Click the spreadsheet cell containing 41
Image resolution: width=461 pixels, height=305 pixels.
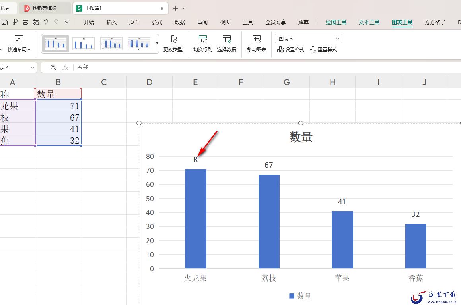pyautogui.click(x=58, y=129)
